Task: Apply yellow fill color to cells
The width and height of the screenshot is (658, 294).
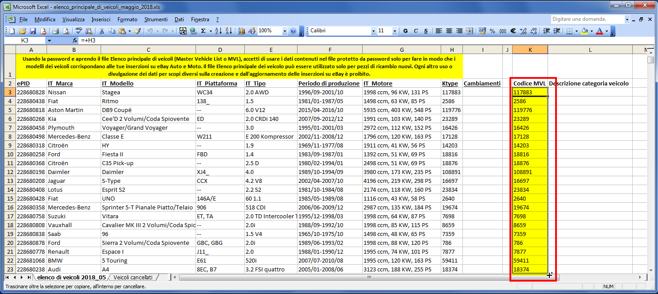Action: point(584,31)
